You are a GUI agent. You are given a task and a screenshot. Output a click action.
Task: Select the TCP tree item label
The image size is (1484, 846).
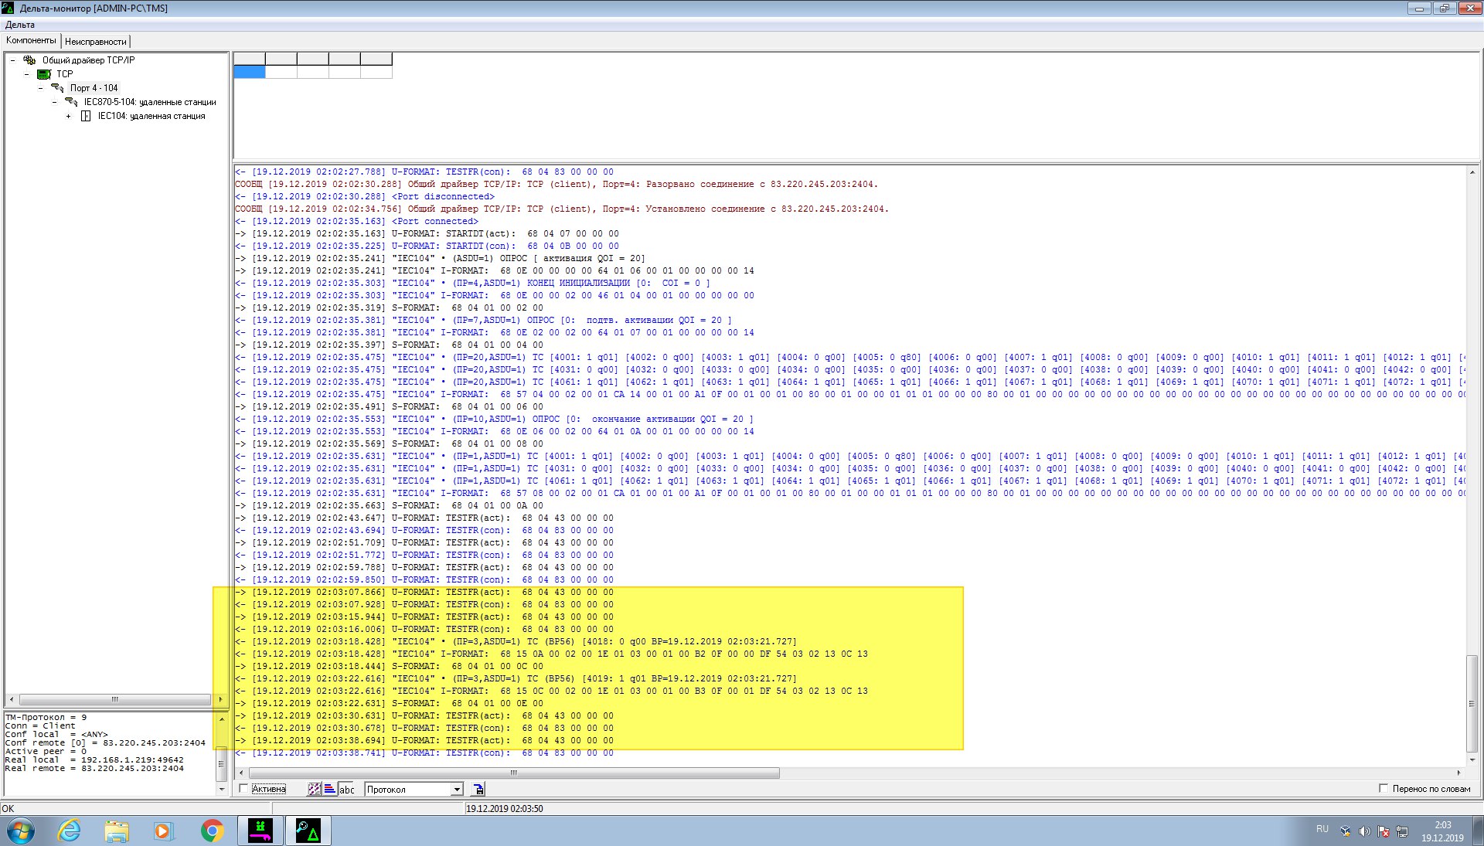tap(65, 74)
